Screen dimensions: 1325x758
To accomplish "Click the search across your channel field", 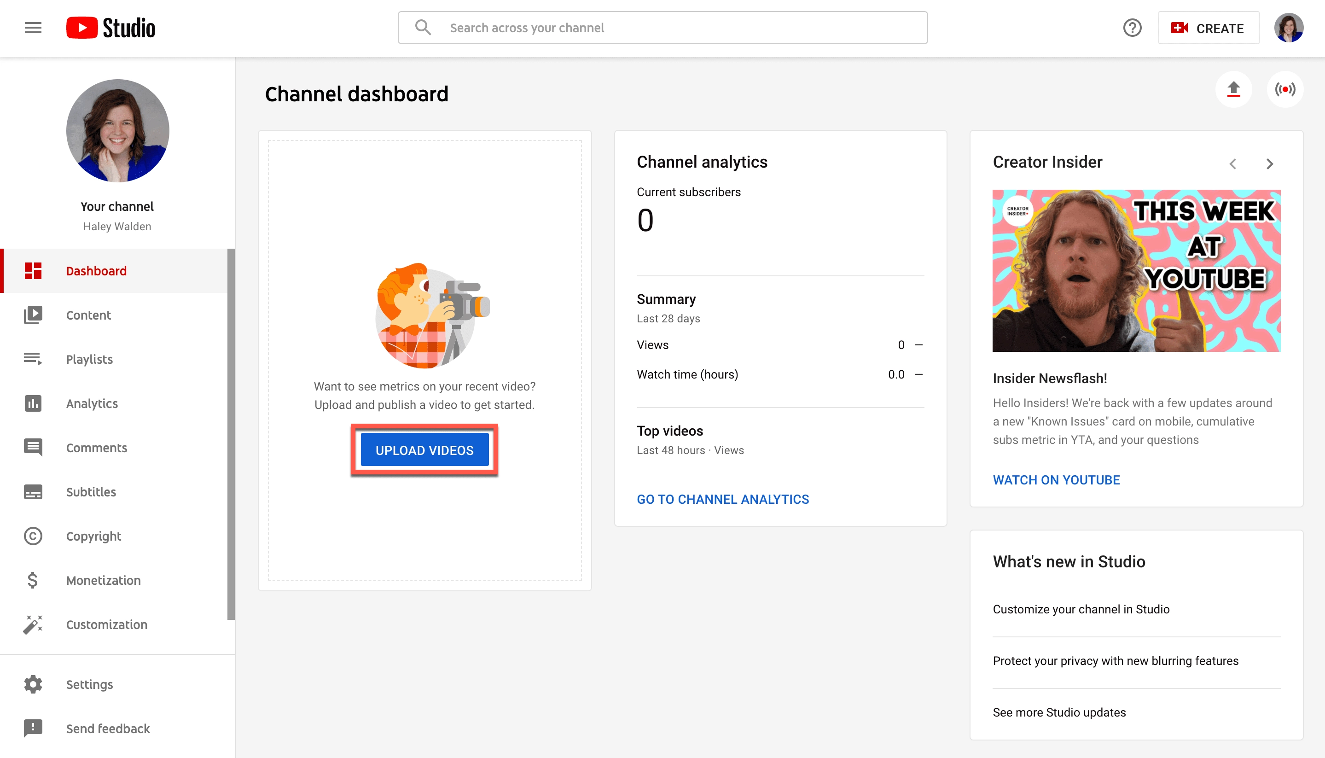I will coord(677,28).
